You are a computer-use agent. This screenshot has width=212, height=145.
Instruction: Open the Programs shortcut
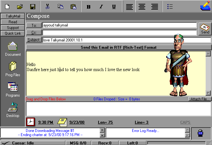[13, 90]
